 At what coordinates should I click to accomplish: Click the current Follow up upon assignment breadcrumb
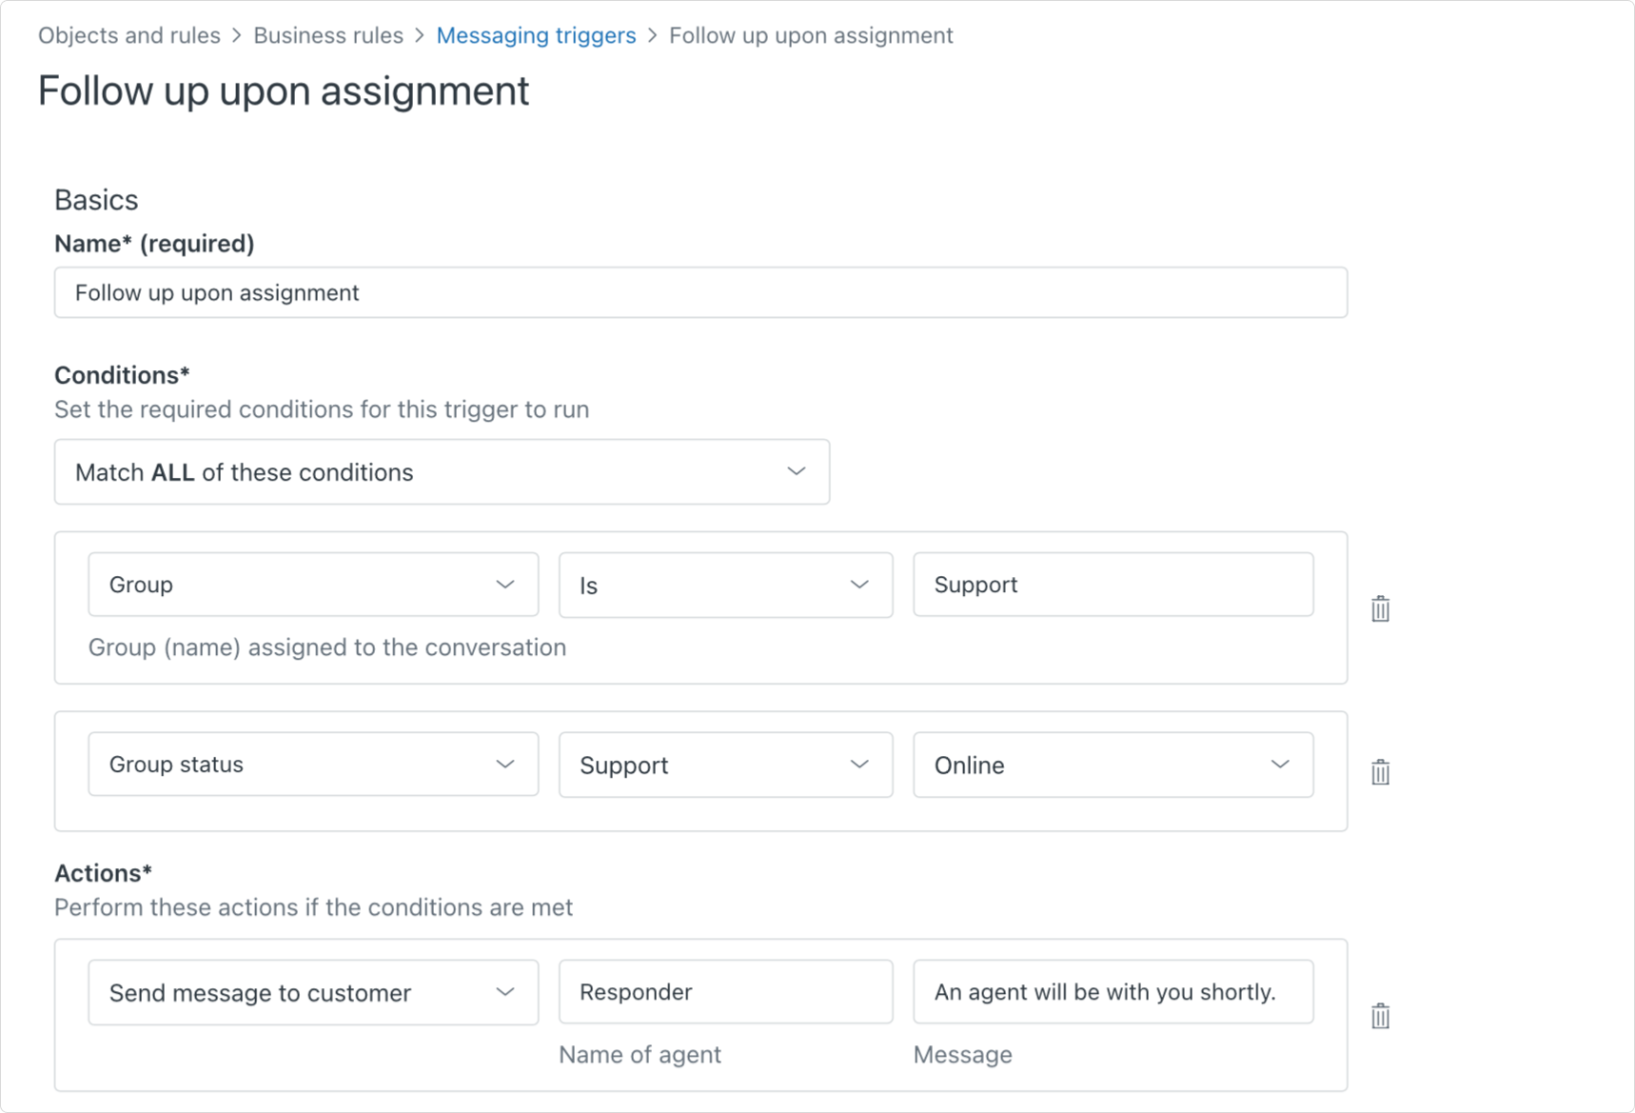click(x=811, y=35)
